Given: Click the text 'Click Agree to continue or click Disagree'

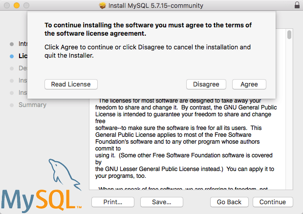Looking at the screenshot, I should click(x=148, y=51).
